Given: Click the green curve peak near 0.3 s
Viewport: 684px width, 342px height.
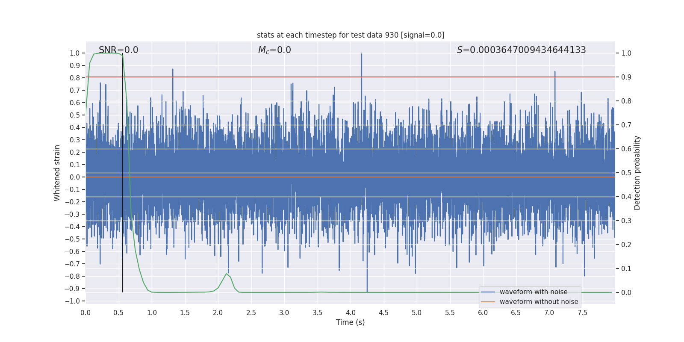Looking at the screenshot, I should tap(106, 53).
